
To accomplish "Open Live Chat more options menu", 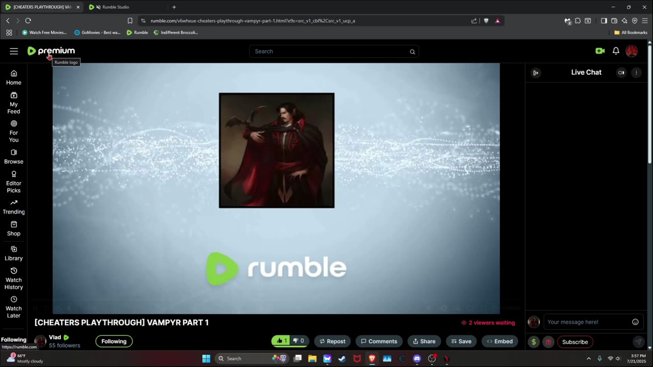I will 636,72.
